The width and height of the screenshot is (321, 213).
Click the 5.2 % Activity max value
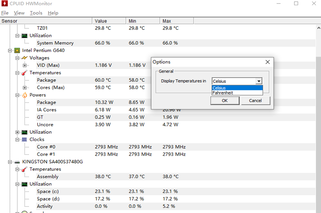pos(169,206)
